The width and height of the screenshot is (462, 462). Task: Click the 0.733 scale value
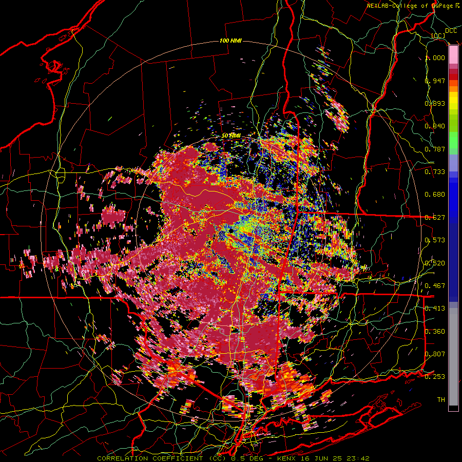click(x=435, y=172)
